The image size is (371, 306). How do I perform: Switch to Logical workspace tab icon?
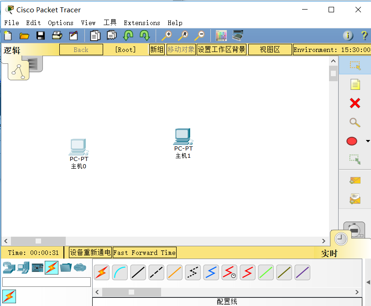[x=18, y=71]
